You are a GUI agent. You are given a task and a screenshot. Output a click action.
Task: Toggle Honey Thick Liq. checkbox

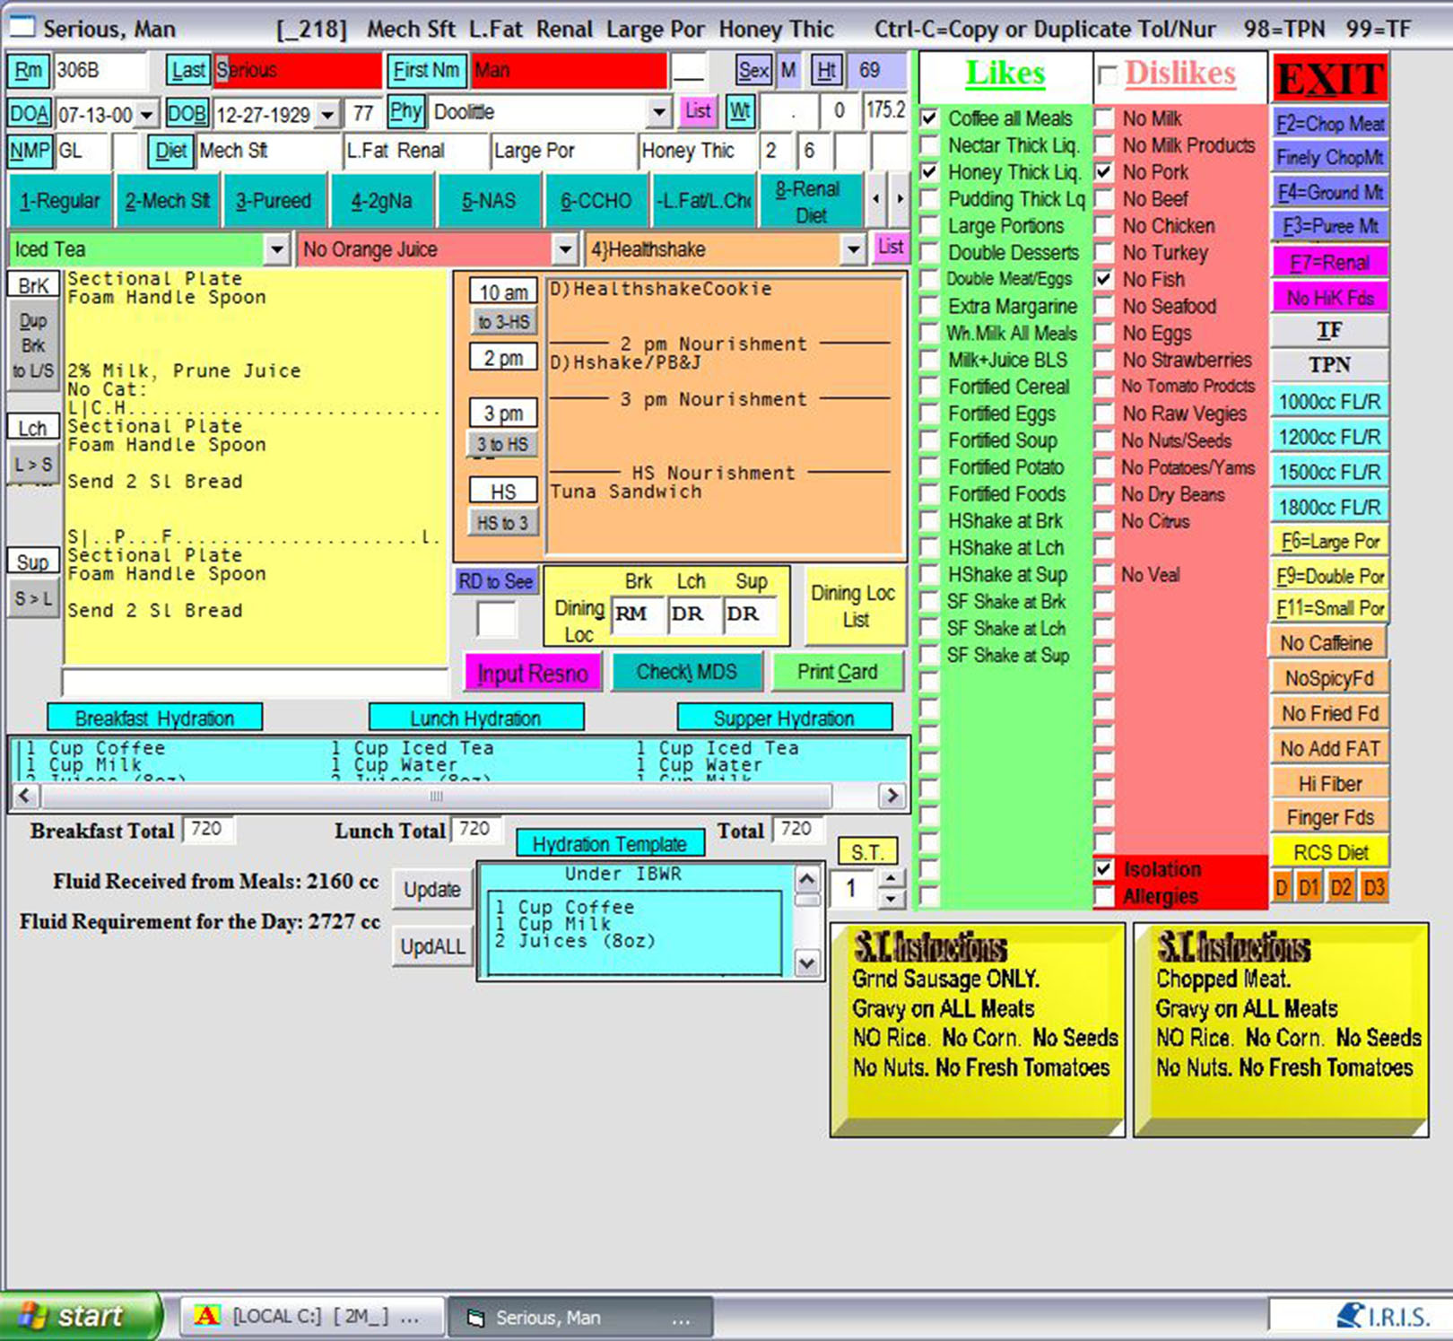pyautogui.click(x=930, y=171)
